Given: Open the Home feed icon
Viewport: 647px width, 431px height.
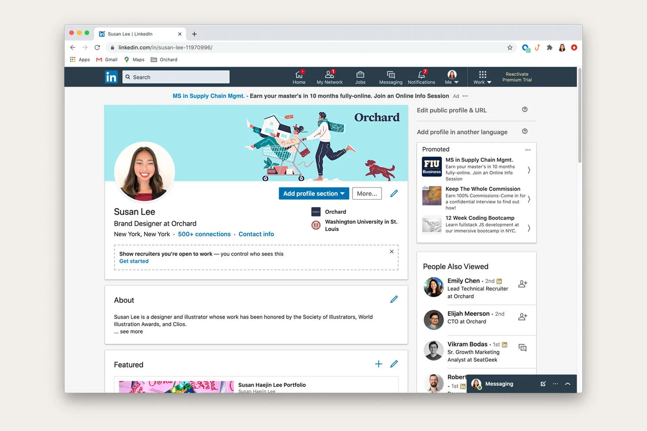Looking at the screenshot, I should (299, 77).
